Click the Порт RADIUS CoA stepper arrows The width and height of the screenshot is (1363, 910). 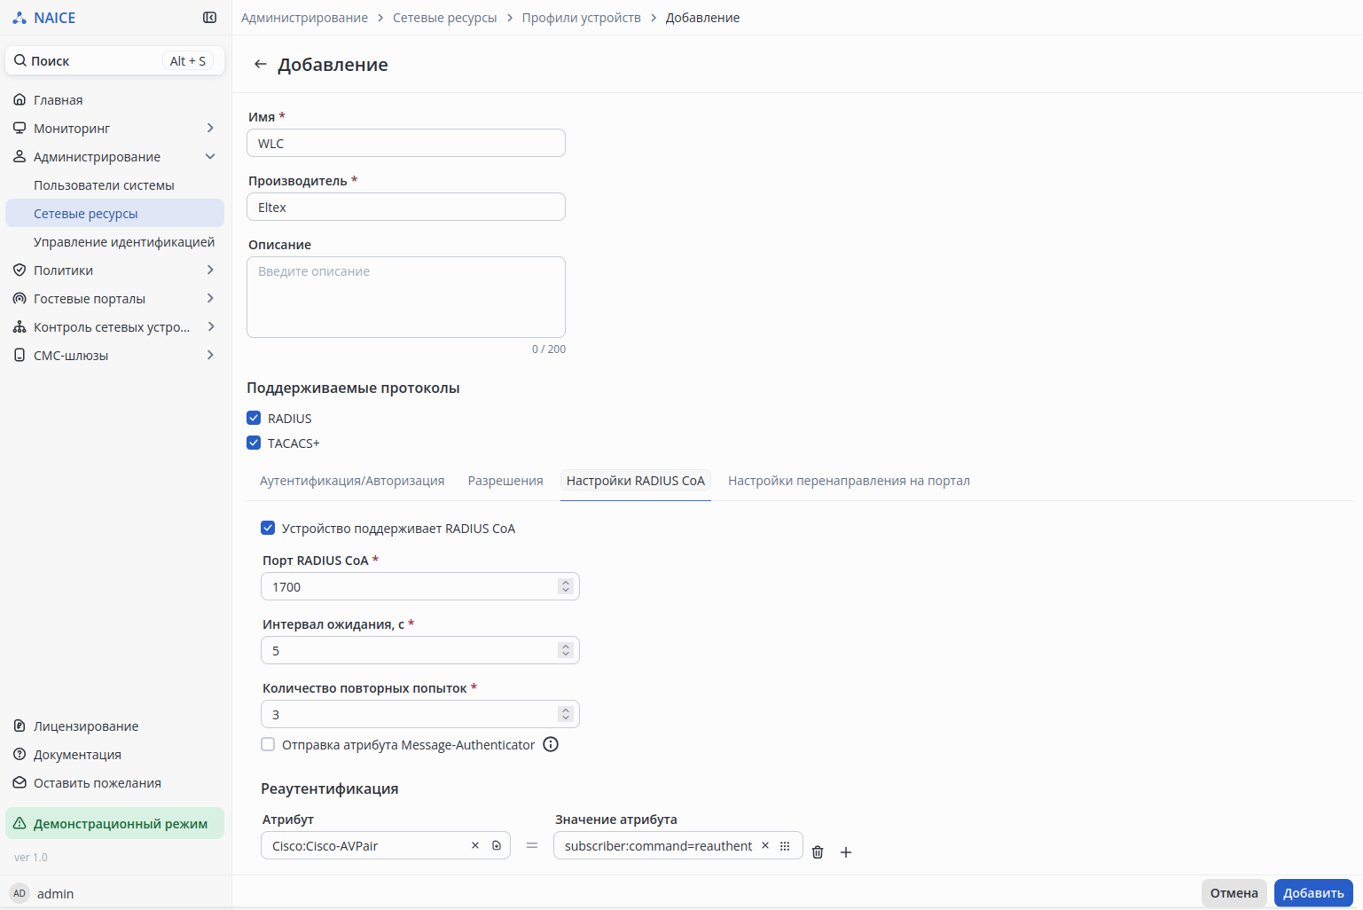point(566,587)
